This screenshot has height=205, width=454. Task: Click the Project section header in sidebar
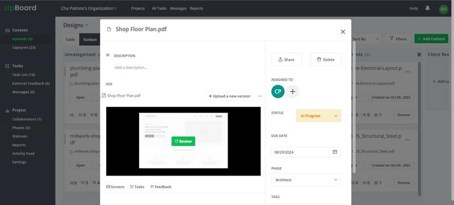(16, 110)
